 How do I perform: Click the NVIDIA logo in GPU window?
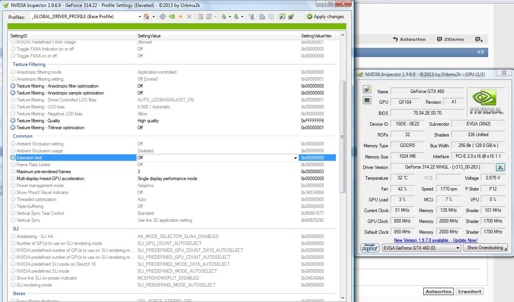tap(486, 101)
